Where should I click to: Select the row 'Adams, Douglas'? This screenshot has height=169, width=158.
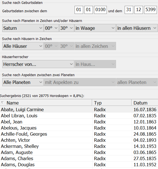79,165
